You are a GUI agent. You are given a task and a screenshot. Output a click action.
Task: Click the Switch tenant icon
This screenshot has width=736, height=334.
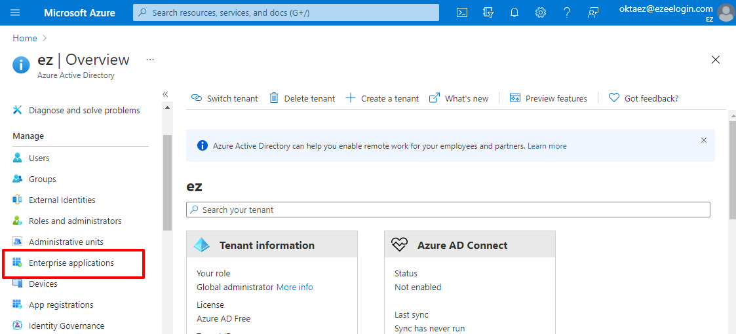coord(196,98)
